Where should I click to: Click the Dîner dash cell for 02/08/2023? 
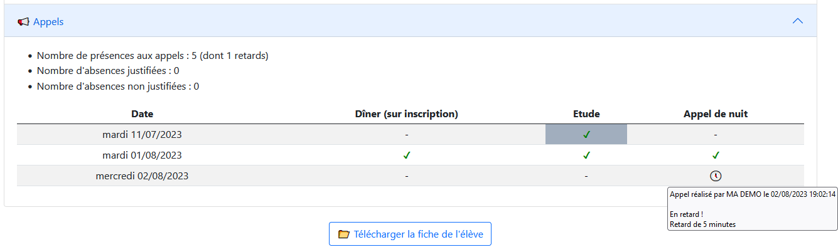pos(407,176)
